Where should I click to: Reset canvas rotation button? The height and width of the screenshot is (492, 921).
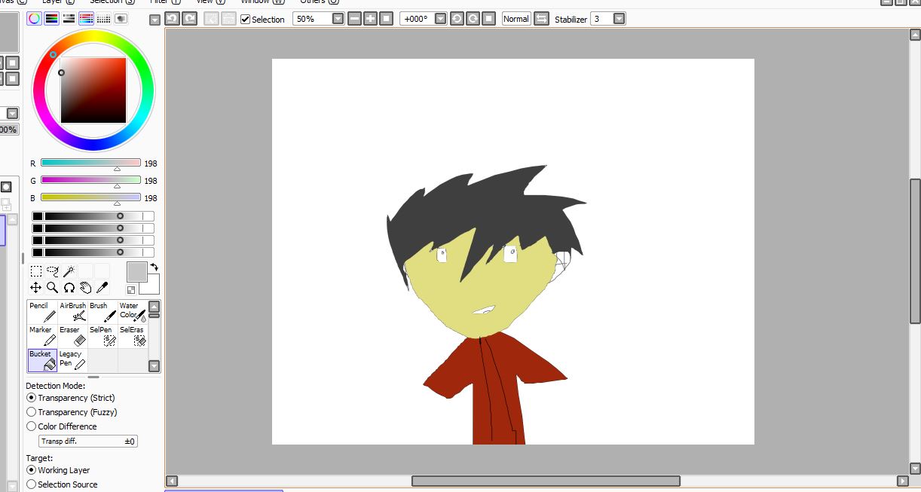click(x=488, y=19)
